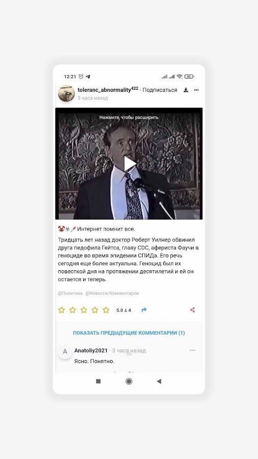Rate the post with the third star
The height and width of the screenshot is (459, 258).
[x=84, y=310]
